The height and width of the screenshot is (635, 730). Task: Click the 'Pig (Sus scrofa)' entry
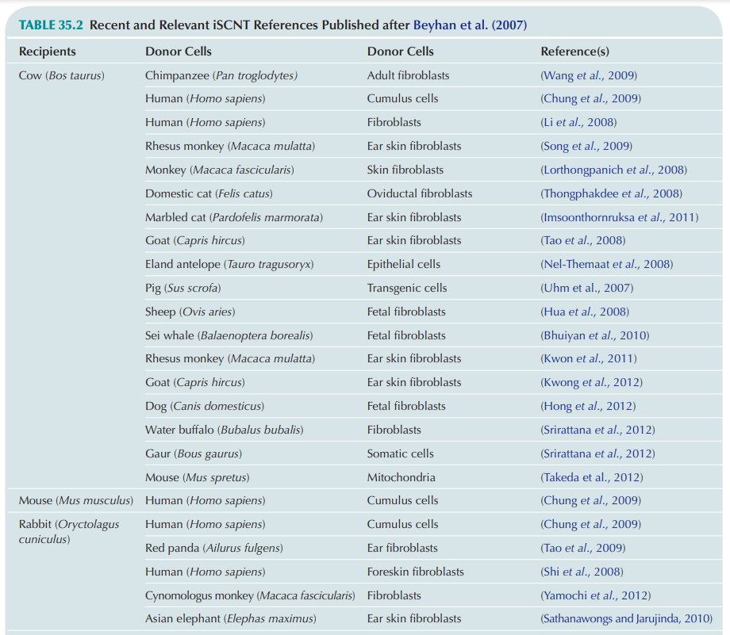tap(183, 288)
